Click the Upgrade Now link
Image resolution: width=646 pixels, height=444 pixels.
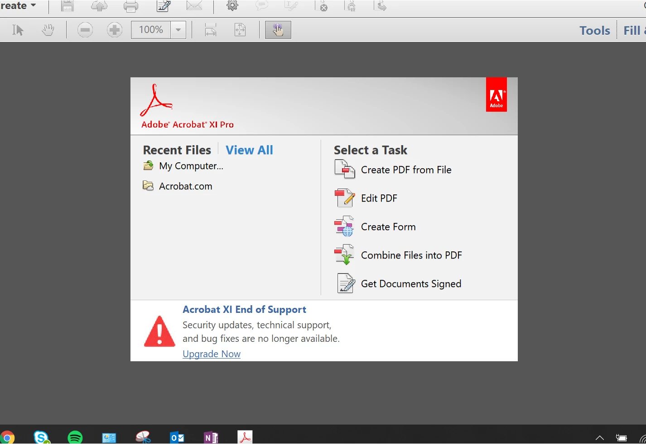(212, 354)
